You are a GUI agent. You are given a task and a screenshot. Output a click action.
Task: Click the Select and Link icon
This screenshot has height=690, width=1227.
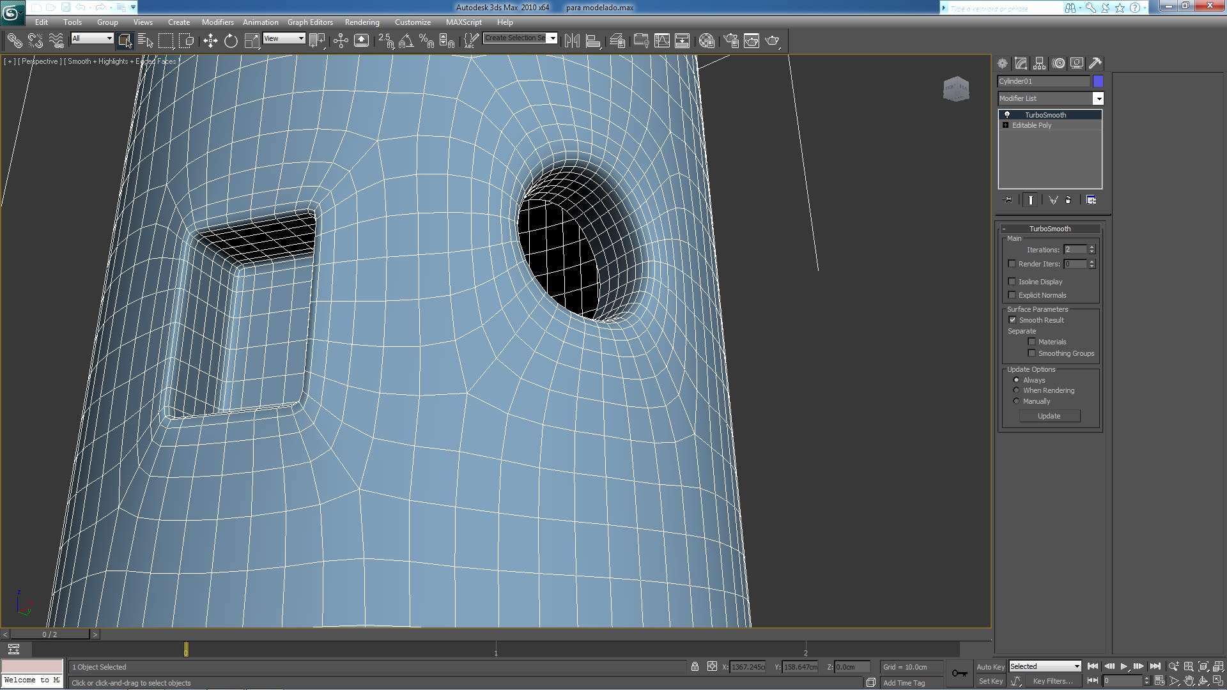pyautogui.click(x=14, y=41)
